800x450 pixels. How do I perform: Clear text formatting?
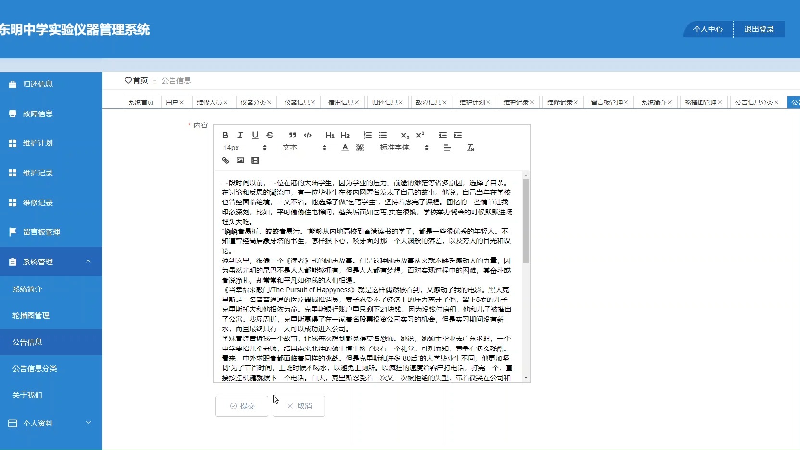click(x=471, y=148)
